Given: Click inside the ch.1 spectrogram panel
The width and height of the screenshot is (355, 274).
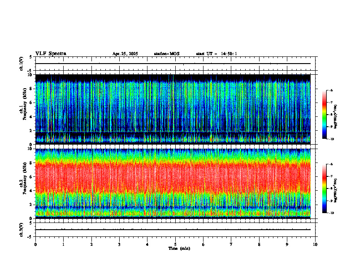Looking at the screenshot, I should (173, 109).
